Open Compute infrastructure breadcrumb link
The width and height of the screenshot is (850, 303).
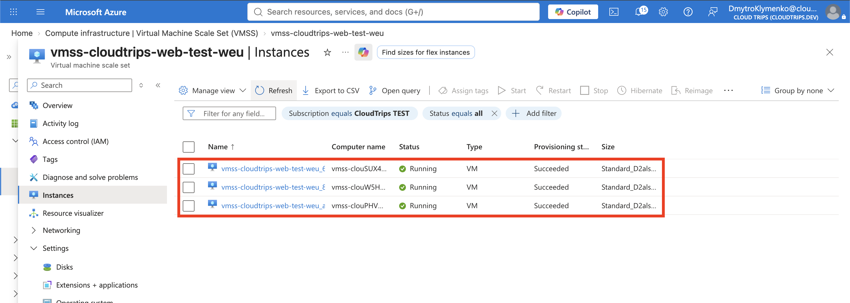[x=152, y=33]
